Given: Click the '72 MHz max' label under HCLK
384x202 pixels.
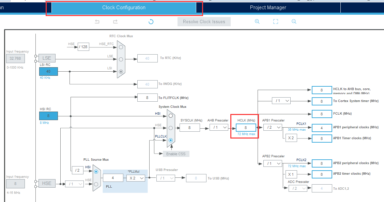Looking at the screenshot, I should coord(246,134).
